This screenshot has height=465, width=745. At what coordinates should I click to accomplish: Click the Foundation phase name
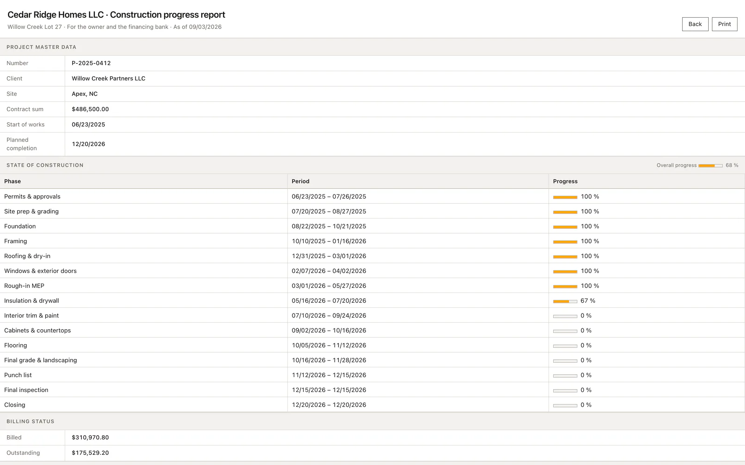point(20,226)
